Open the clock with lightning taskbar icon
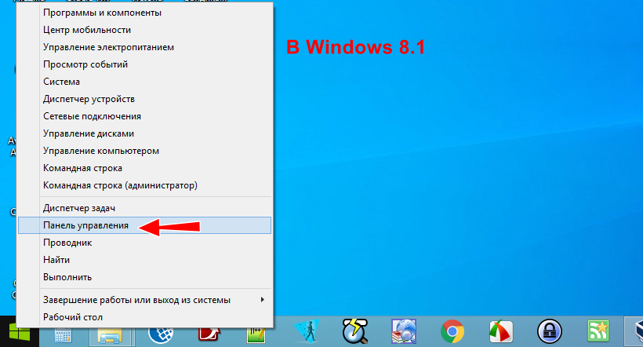 pyautogui.click(x=355, y=331)
